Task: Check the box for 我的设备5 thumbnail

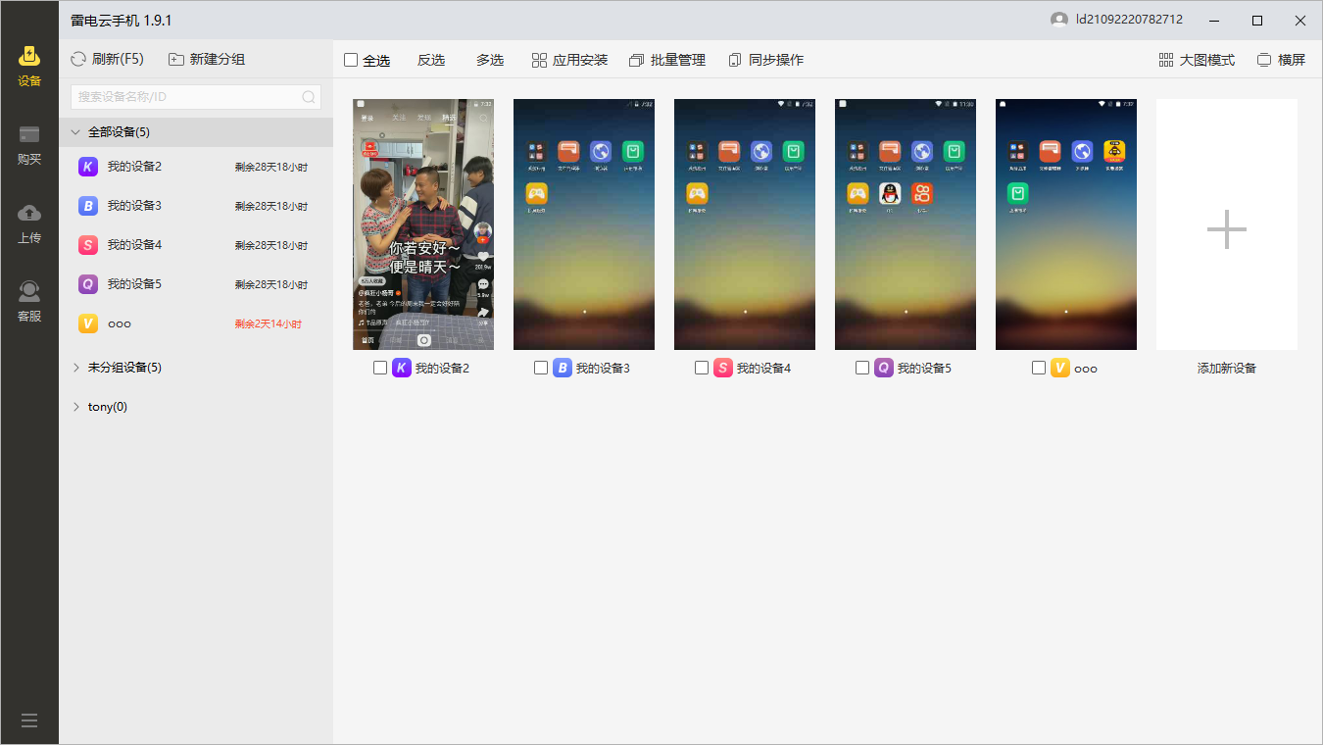Action: pos(862,368)
